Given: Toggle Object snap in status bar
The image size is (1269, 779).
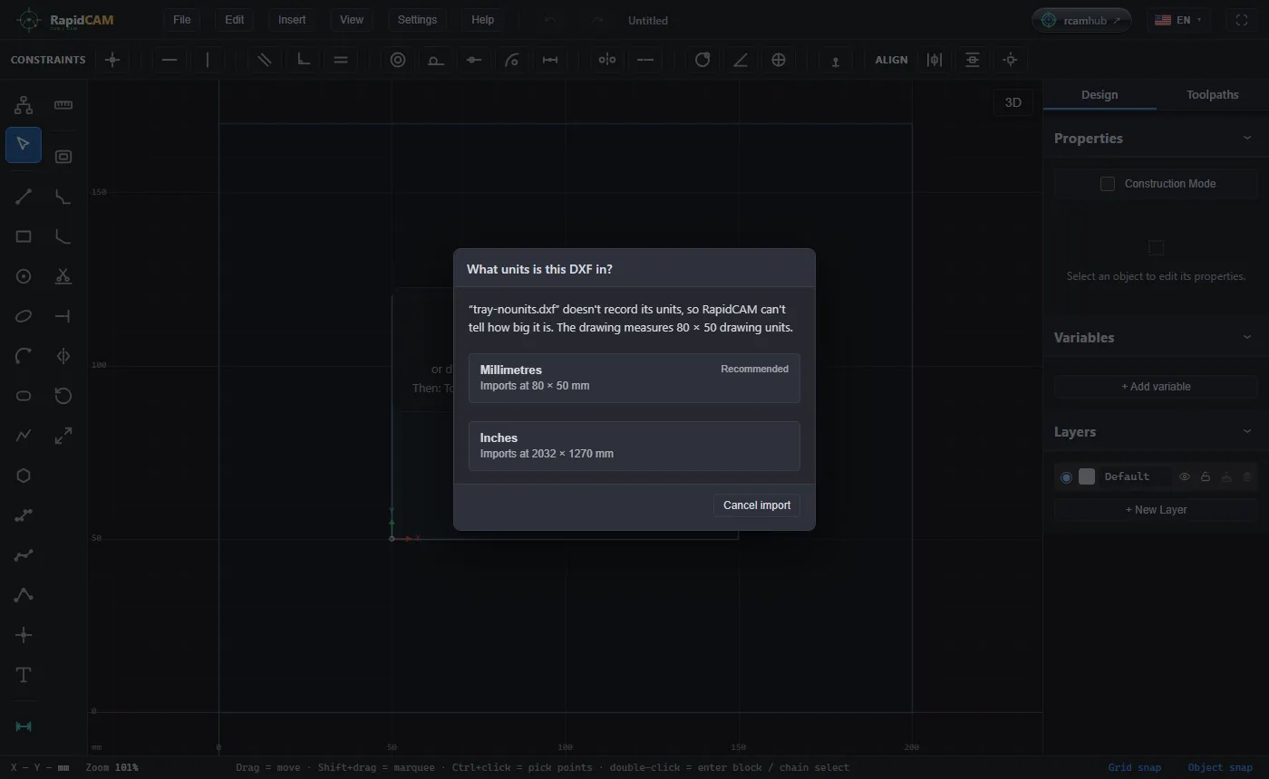Looking at the screenshot, I should pos(1220,767).
